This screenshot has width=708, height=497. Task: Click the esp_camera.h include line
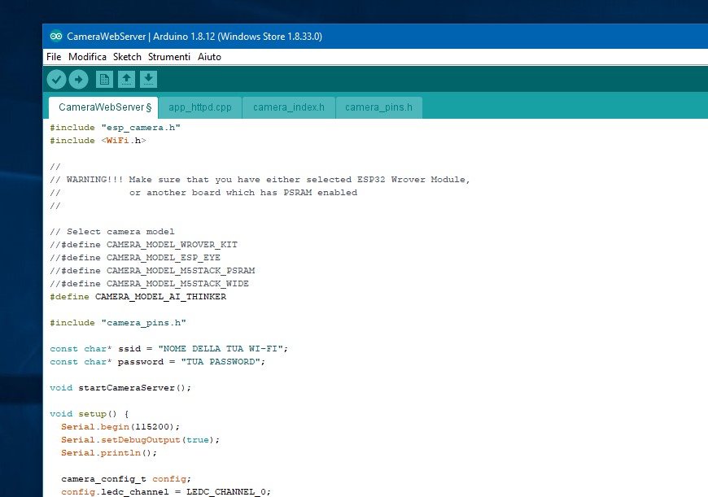(115, 128)
